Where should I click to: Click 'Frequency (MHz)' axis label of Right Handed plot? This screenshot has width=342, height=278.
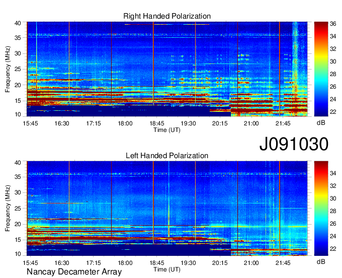click(8, 69)
